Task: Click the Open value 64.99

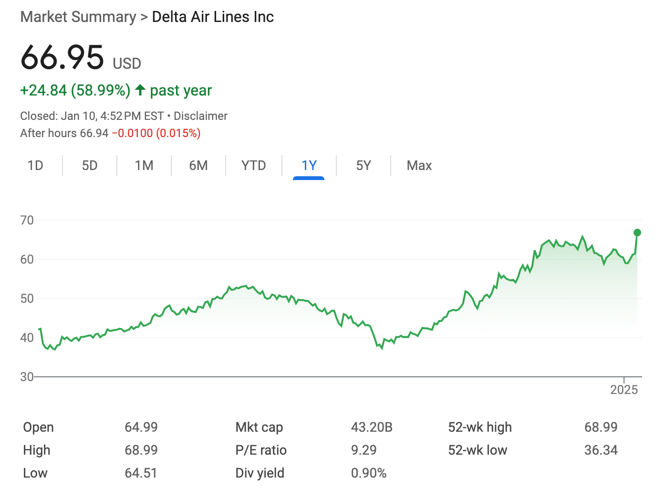Action: pos(141,427)
